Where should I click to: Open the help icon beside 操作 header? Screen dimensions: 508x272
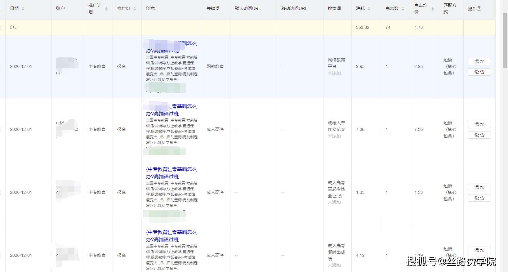point(479,9)
